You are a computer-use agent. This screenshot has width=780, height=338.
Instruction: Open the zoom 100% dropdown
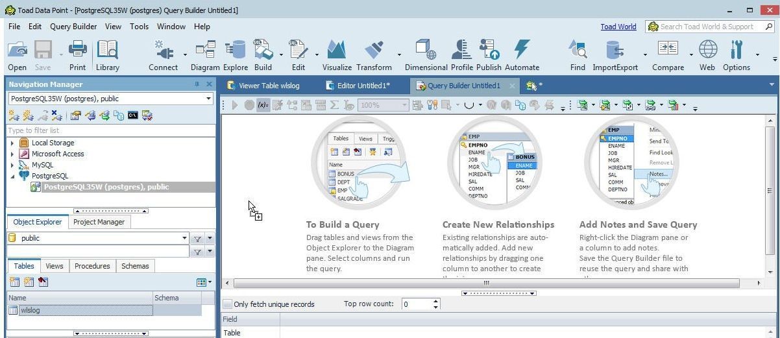coord(404,105)
